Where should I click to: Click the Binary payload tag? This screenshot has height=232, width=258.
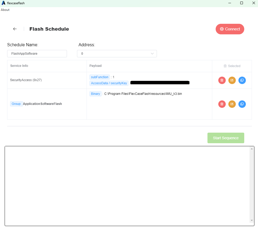point(96,94)
